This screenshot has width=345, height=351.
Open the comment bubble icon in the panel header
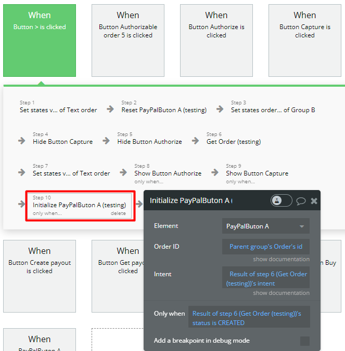(301, 201)
